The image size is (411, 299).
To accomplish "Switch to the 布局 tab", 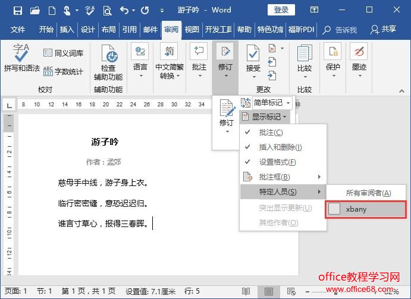I will (x=108, y=29).
